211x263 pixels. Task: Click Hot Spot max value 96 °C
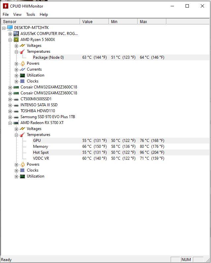click(152, 152)
